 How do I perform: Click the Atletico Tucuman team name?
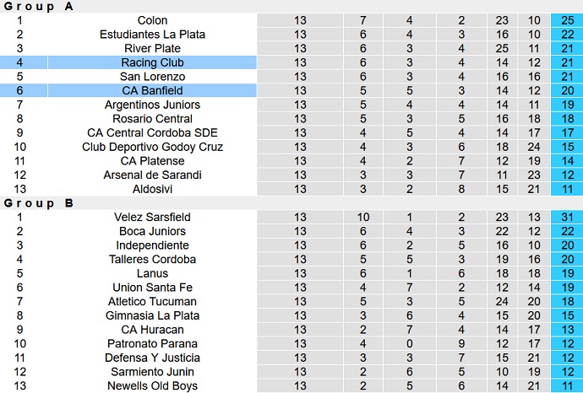[152, 301]
